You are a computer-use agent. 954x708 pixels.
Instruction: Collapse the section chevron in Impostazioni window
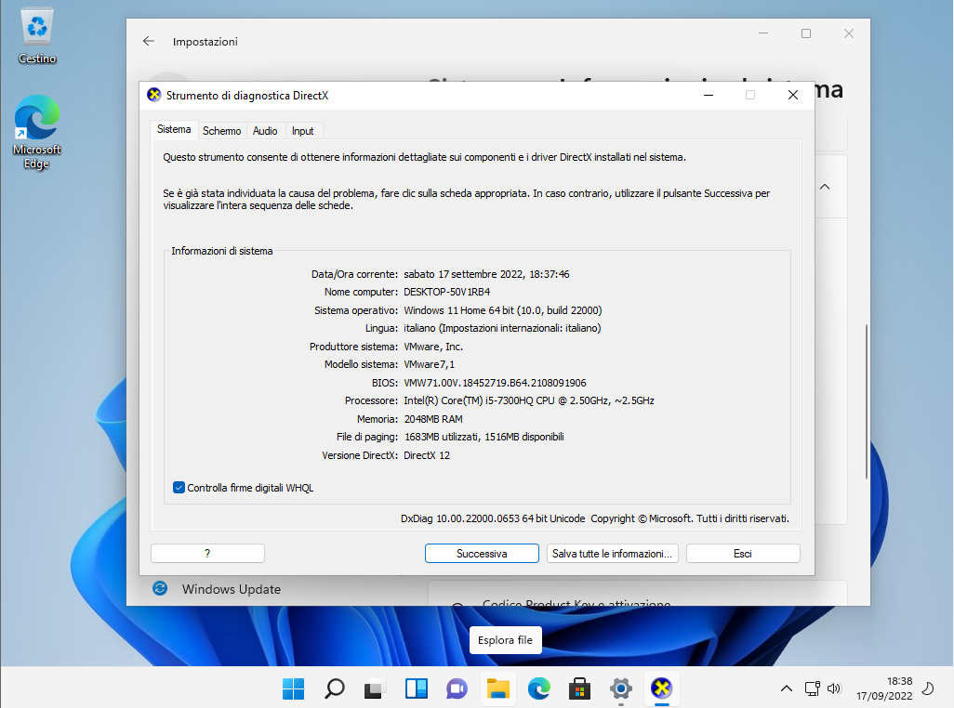click(825, 187)
